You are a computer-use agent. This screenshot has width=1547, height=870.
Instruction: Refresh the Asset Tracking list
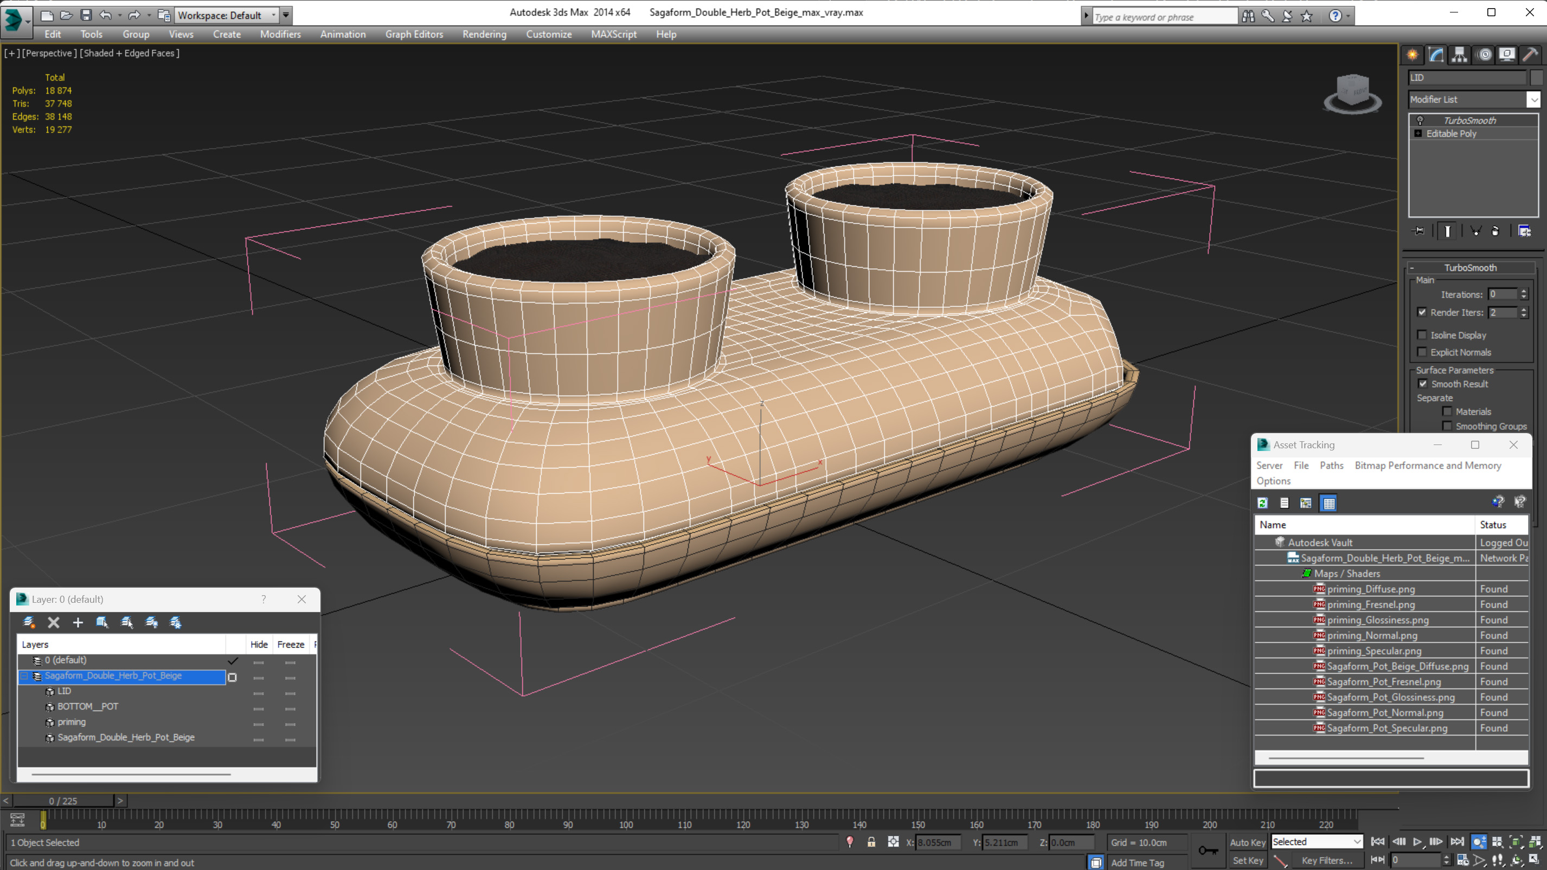click(1262, 503)
